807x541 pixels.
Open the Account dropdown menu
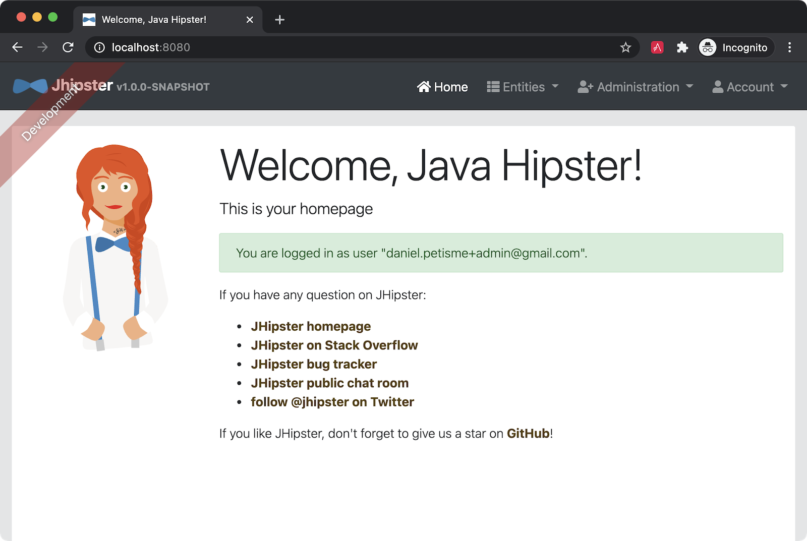[x=750, y=87]
